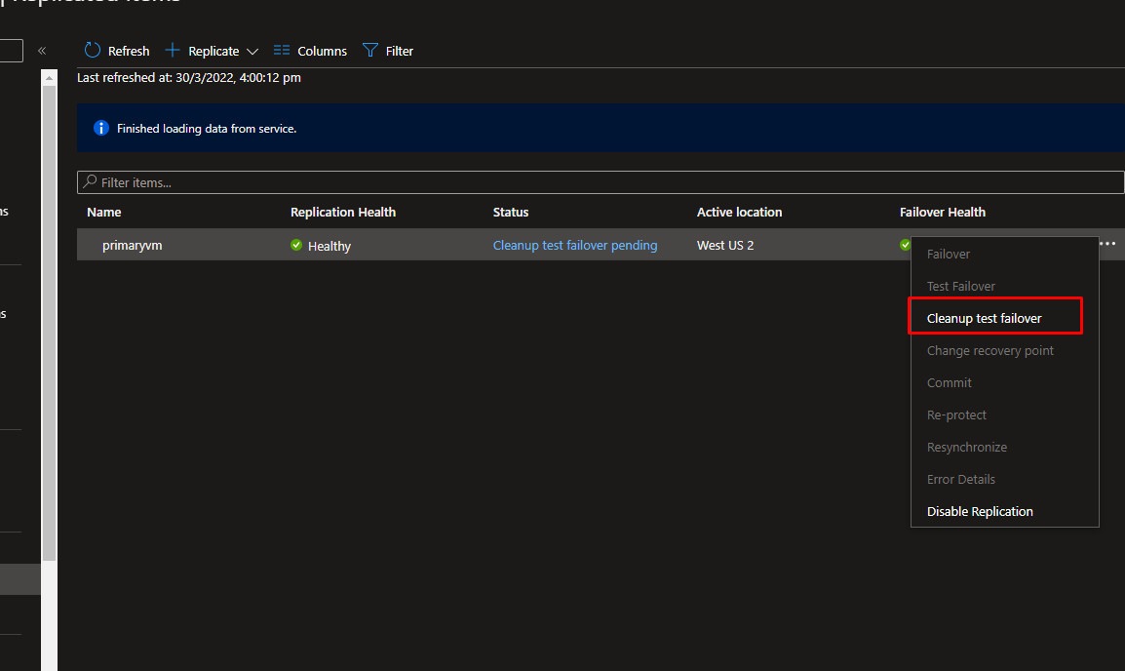Click the green Failover Health check icon
Viewport: 1125px width, 671px height.
[906, 245]
